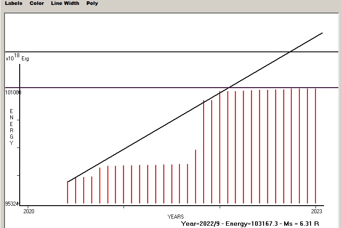Click the 95324 y-axis value
341x228 pixels.
12,204
